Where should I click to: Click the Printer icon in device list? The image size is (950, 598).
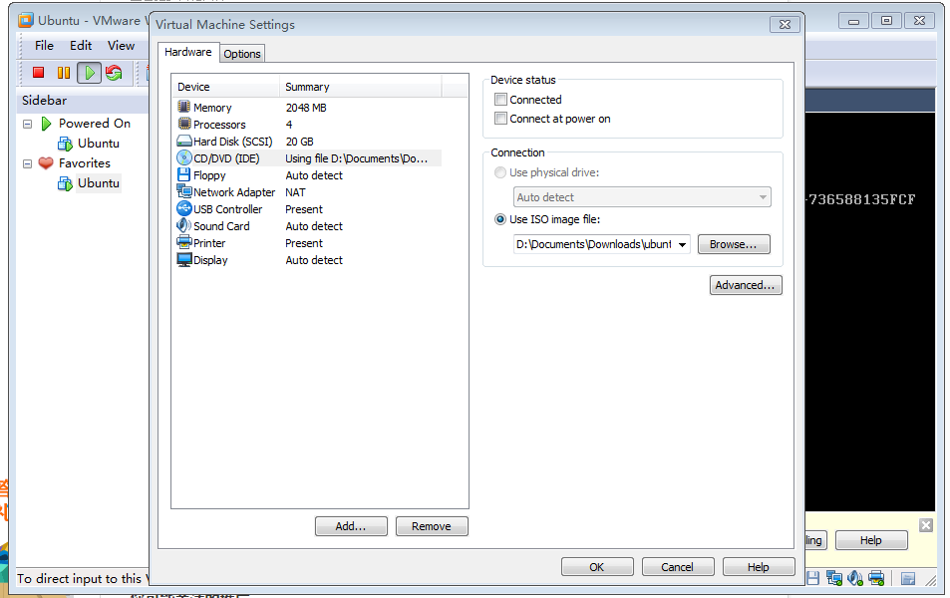pyautogui.click(x=184, y=243)
